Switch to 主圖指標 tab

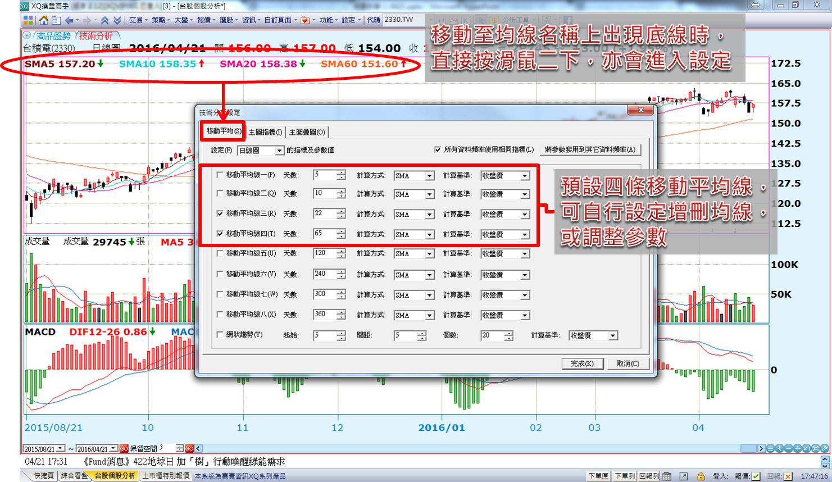265,132
